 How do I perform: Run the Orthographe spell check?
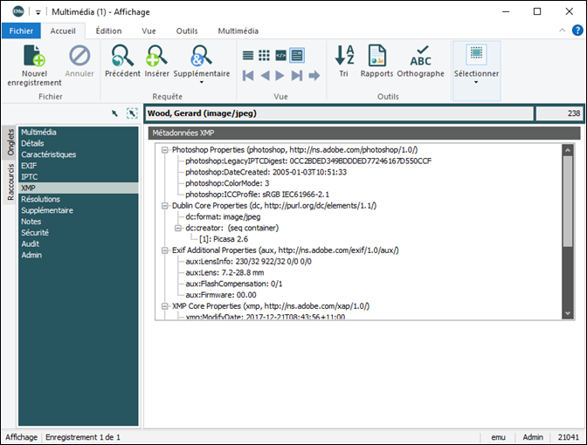click(x=420, y=57)
